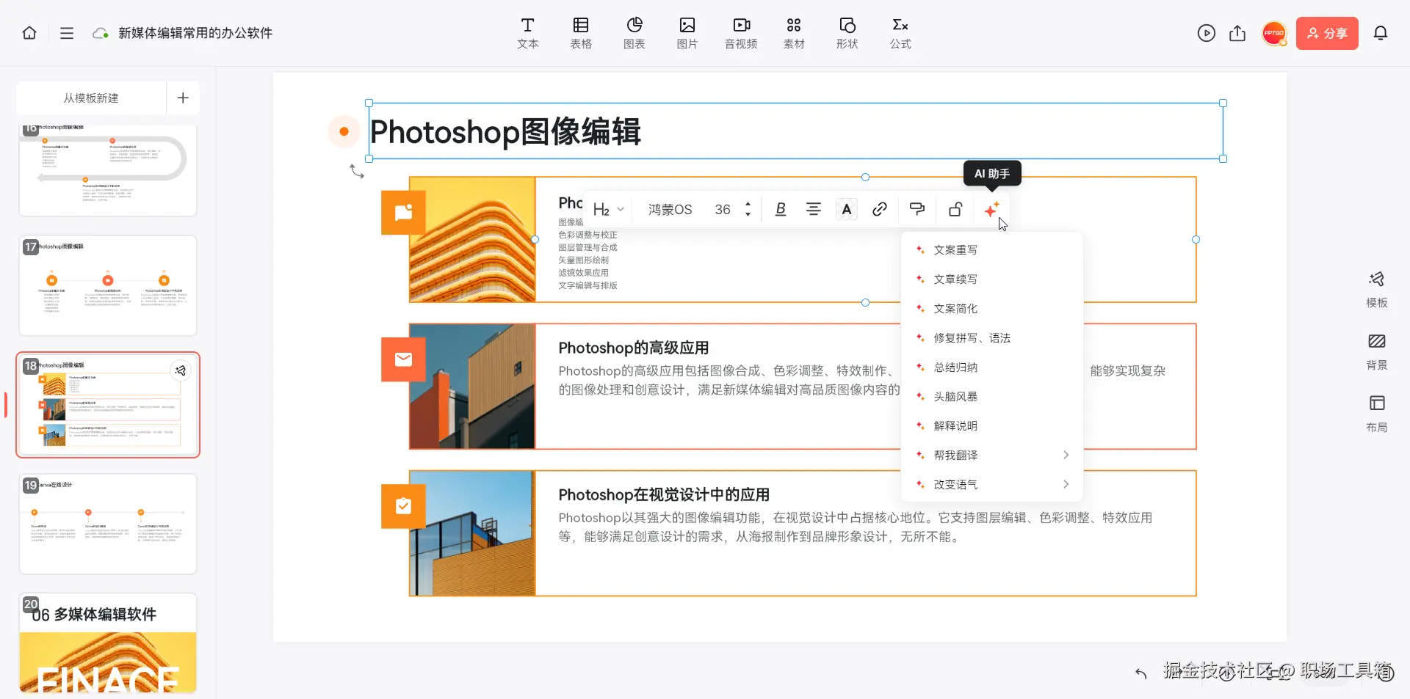Click the orange bullet dot beside title
Viewport: 1410px width, 699px height.
[344, 132]
